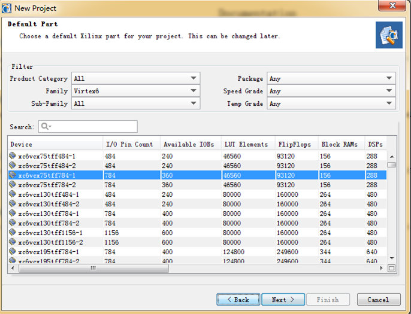
Task: Click the table corner layout icon
Action: point(391,268)
